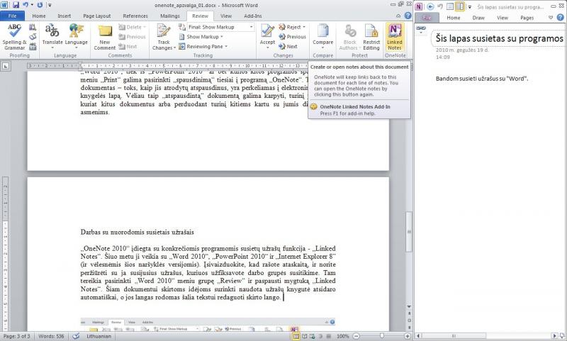
Task: Go to the Previous change in Changes group
Action: coord(293,37)
